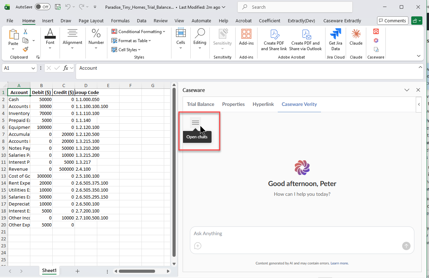Click the document icon at bottom of Caseware group

point(376,49)
